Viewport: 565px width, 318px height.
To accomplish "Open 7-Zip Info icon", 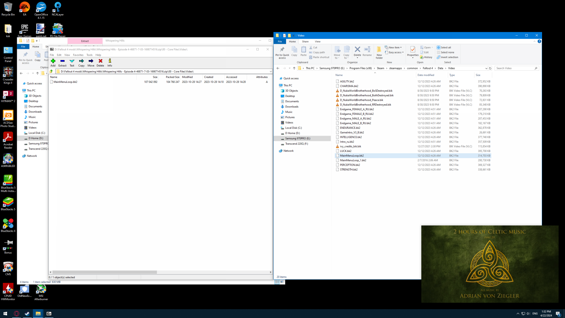I will 110,62.
